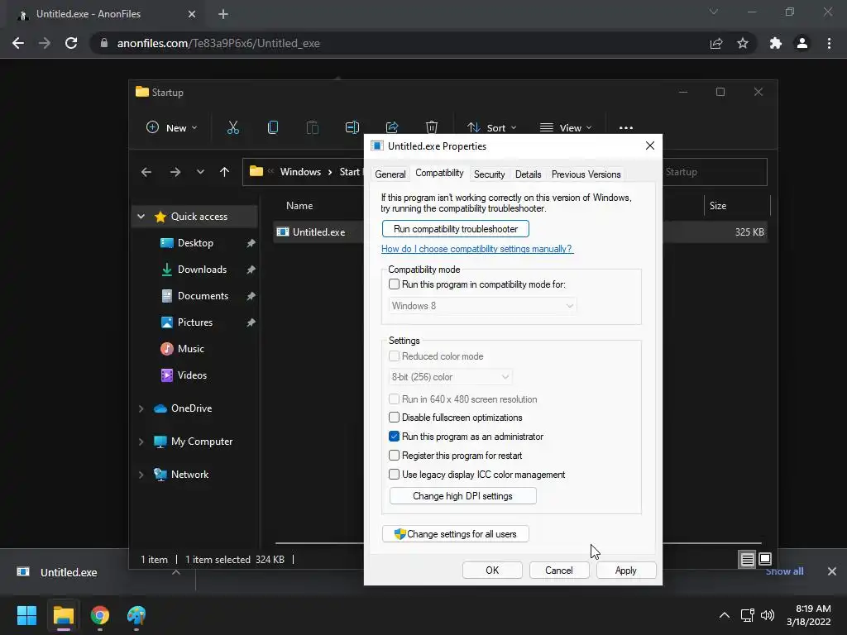The width and height of the screenshot is (847, 635).
Task: Open Chrome's share this page icon
Action: pyautogui.click(x=716, y=43)
